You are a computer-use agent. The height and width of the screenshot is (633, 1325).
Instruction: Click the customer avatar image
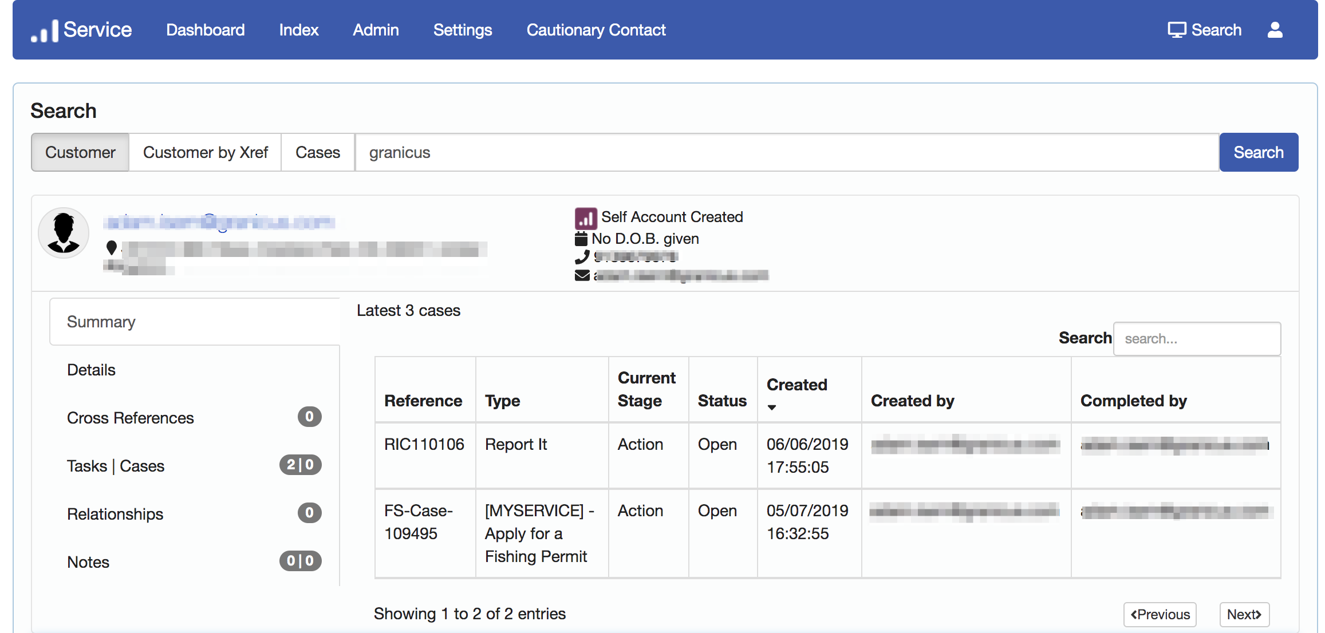click(63, 233)
